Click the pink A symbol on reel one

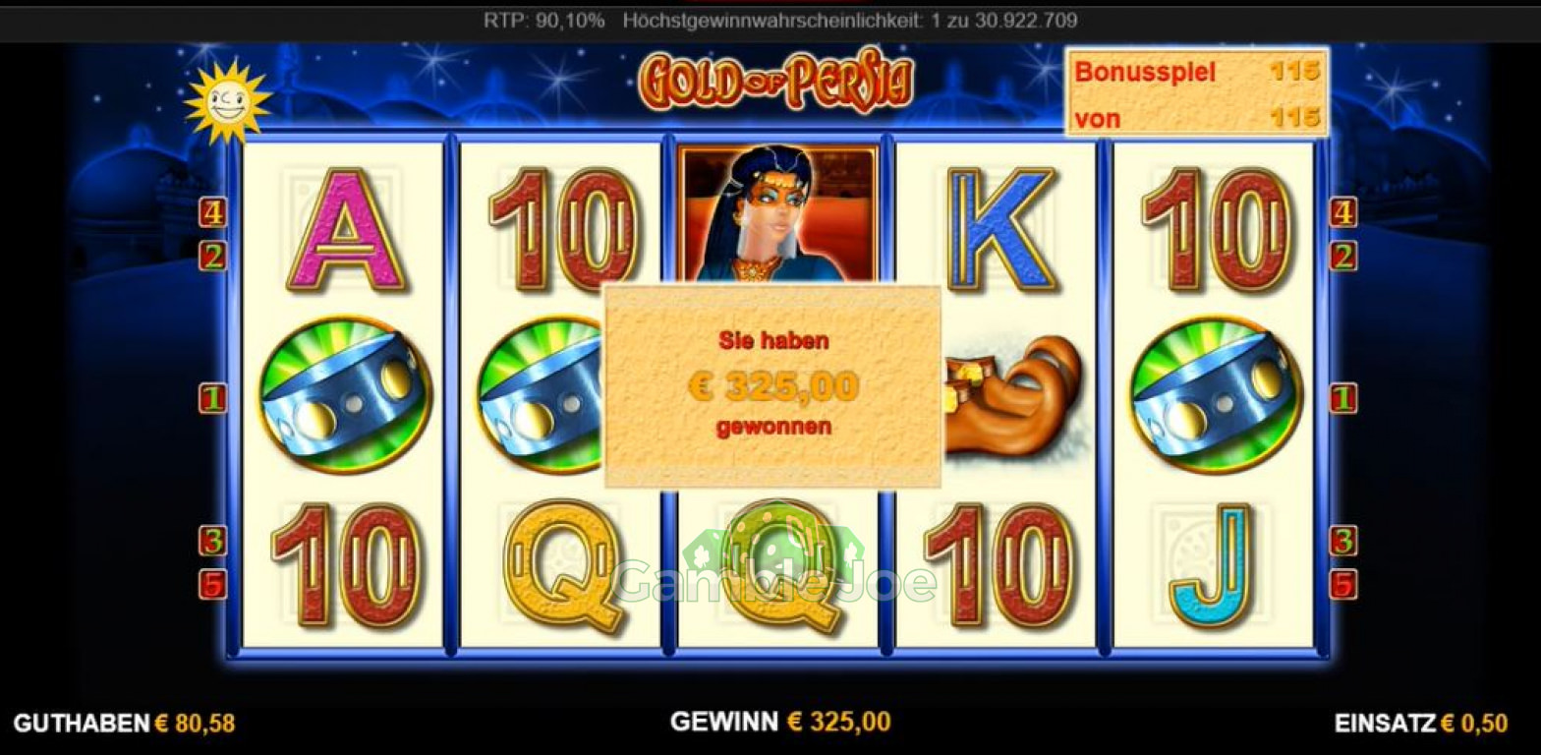point(345,230)
